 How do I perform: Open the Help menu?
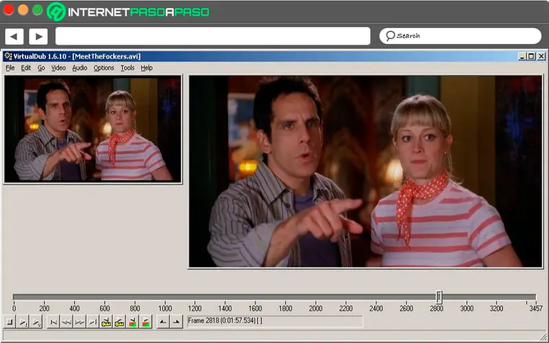click(147, 68)
